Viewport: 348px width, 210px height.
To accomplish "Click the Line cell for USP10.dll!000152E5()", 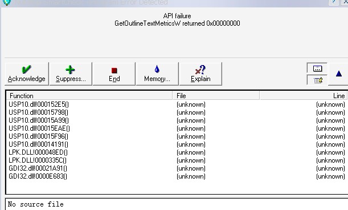I will point(330,104).
